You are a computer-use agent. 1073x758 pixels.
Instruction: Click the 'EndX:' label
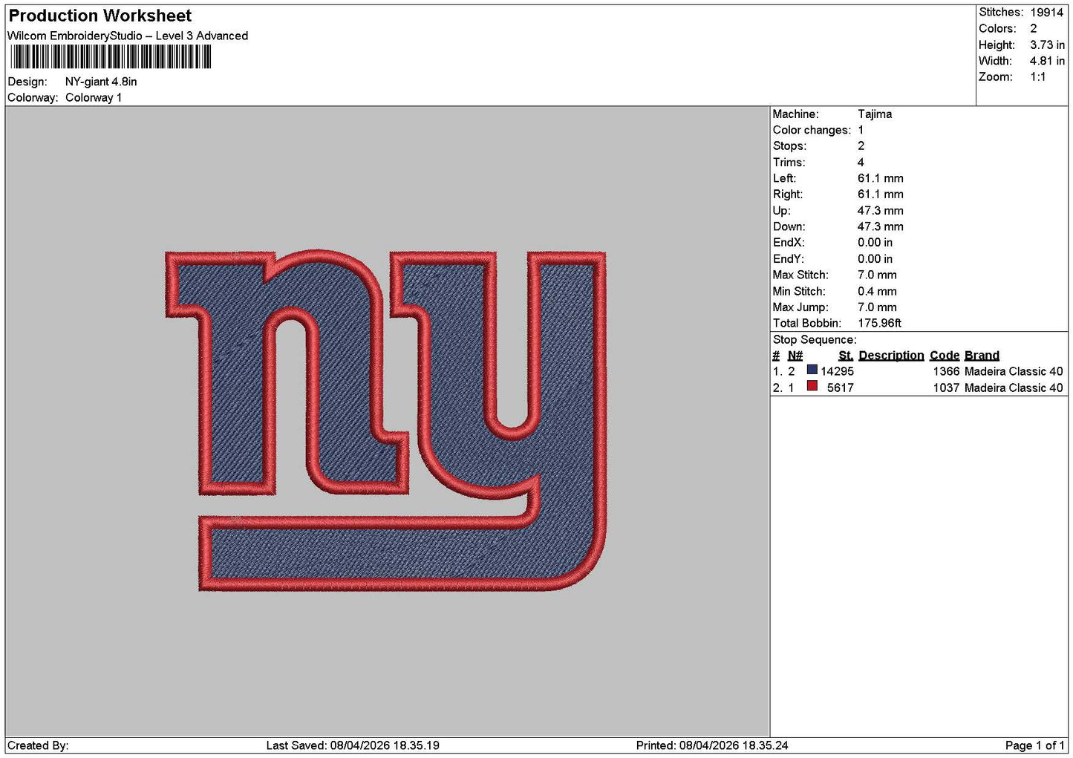pos(789,243)
